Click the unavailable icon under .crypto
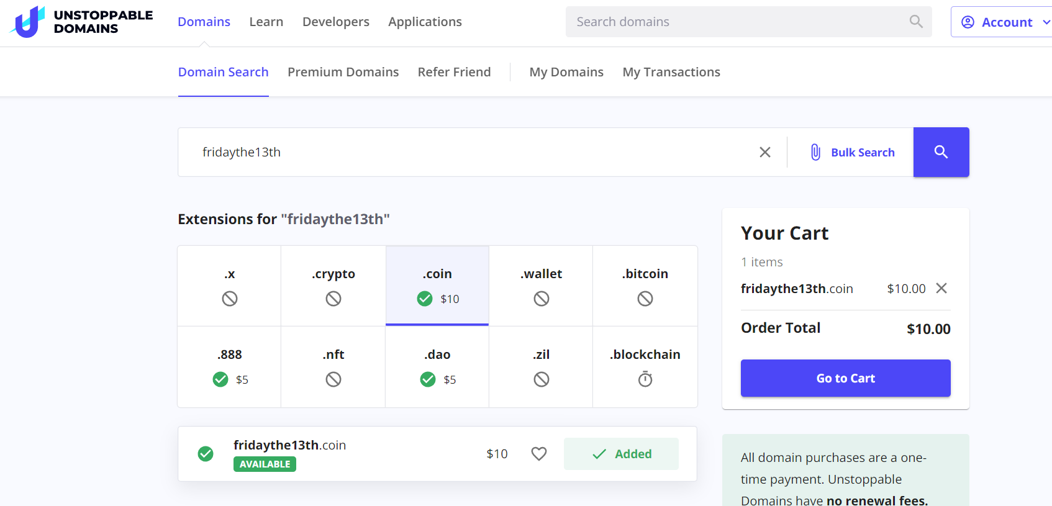This screenshot has width=1052, height=506. tap(333, 299)
